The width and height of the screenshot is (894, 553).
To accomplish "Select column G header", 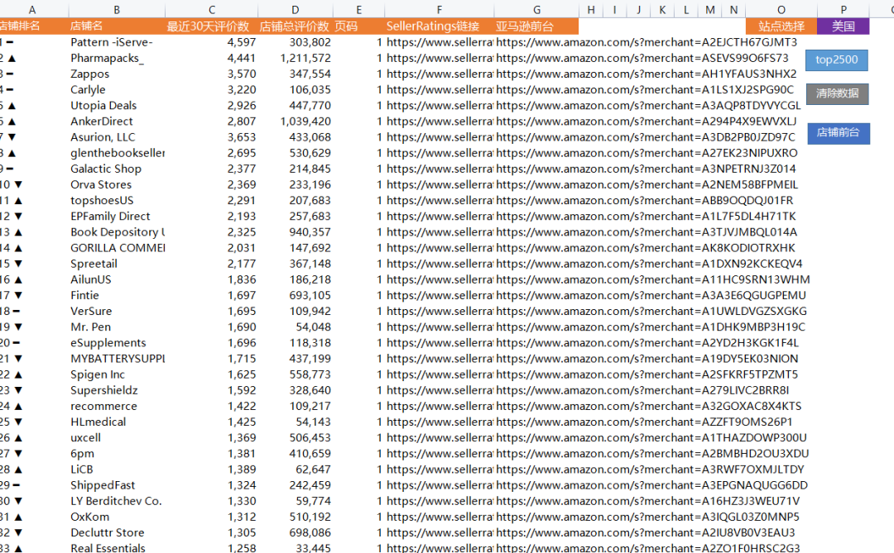I will [536, 10].
